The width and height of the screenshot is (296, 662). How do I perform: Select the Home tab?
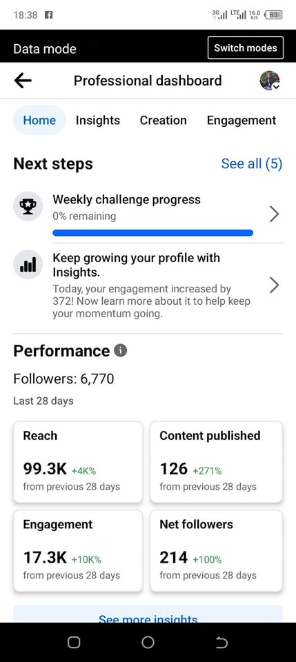point(39,120)
